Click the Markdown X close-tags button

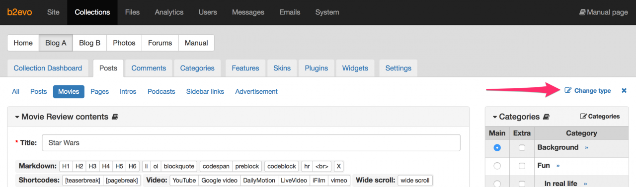pos(338,166)
